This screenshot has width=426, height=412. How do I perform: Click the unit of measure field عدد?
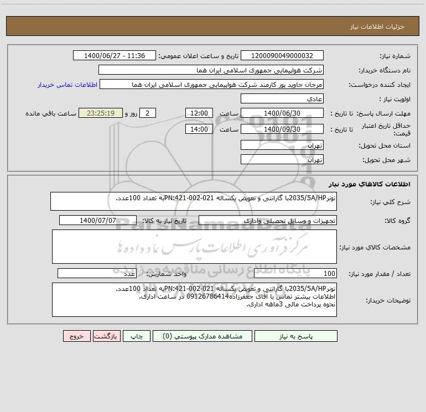(x=97, y=274)
